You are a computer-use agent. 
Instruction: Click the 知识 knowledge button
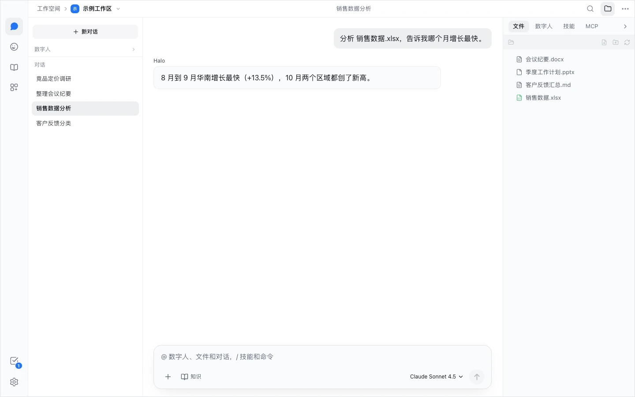(191, 377)
